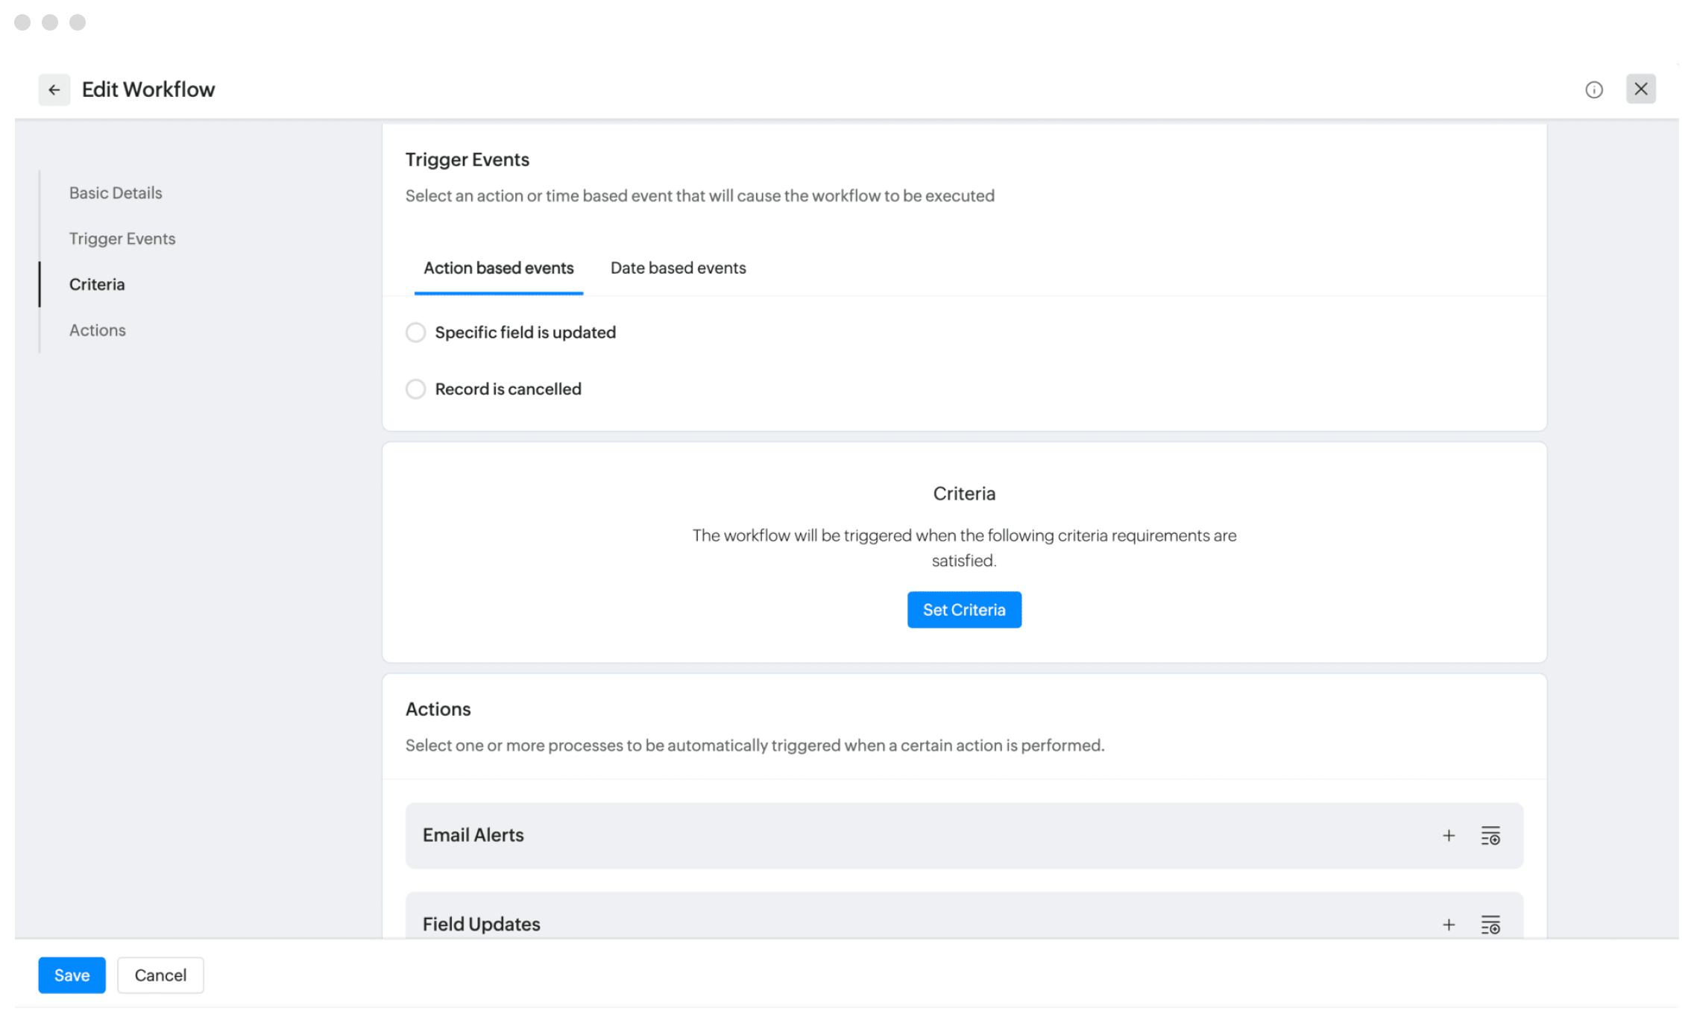
Task: Navigate to the Trigger Events step
Action: click(122, 237)
